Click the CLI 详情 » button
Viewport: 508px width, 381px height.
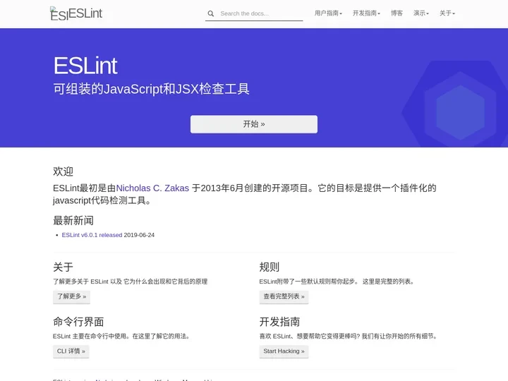[71, 351]
